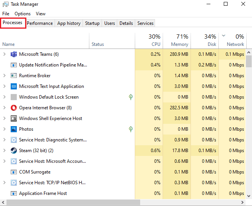The image size is (252, 206).
Task: Sort by the Status column header
Action: pos(112,41)
